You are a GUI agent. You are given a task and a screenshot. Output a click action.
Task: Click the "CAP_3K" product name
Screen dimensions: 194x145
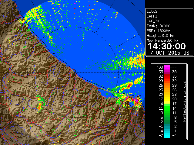[x=153, y=21]
